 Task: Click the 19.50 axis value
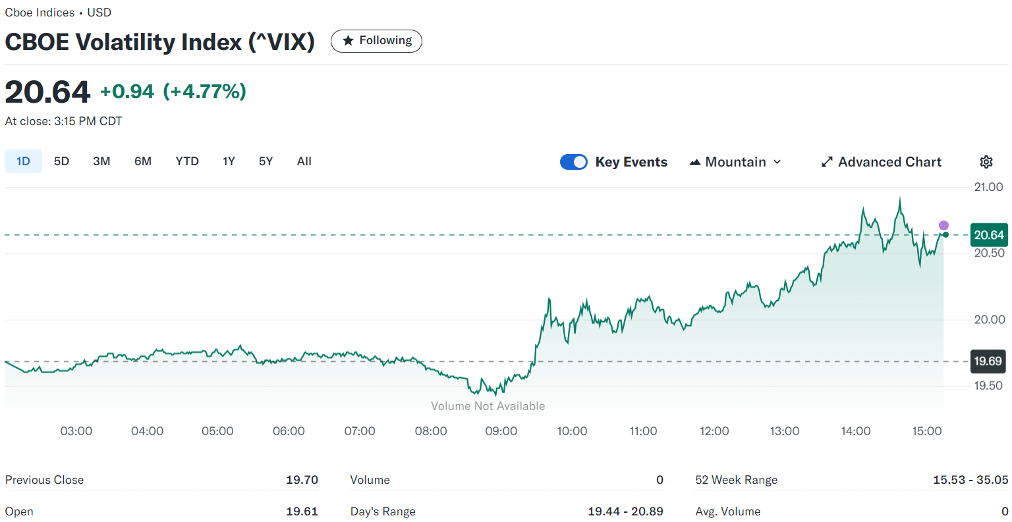[x=989, y=386]
